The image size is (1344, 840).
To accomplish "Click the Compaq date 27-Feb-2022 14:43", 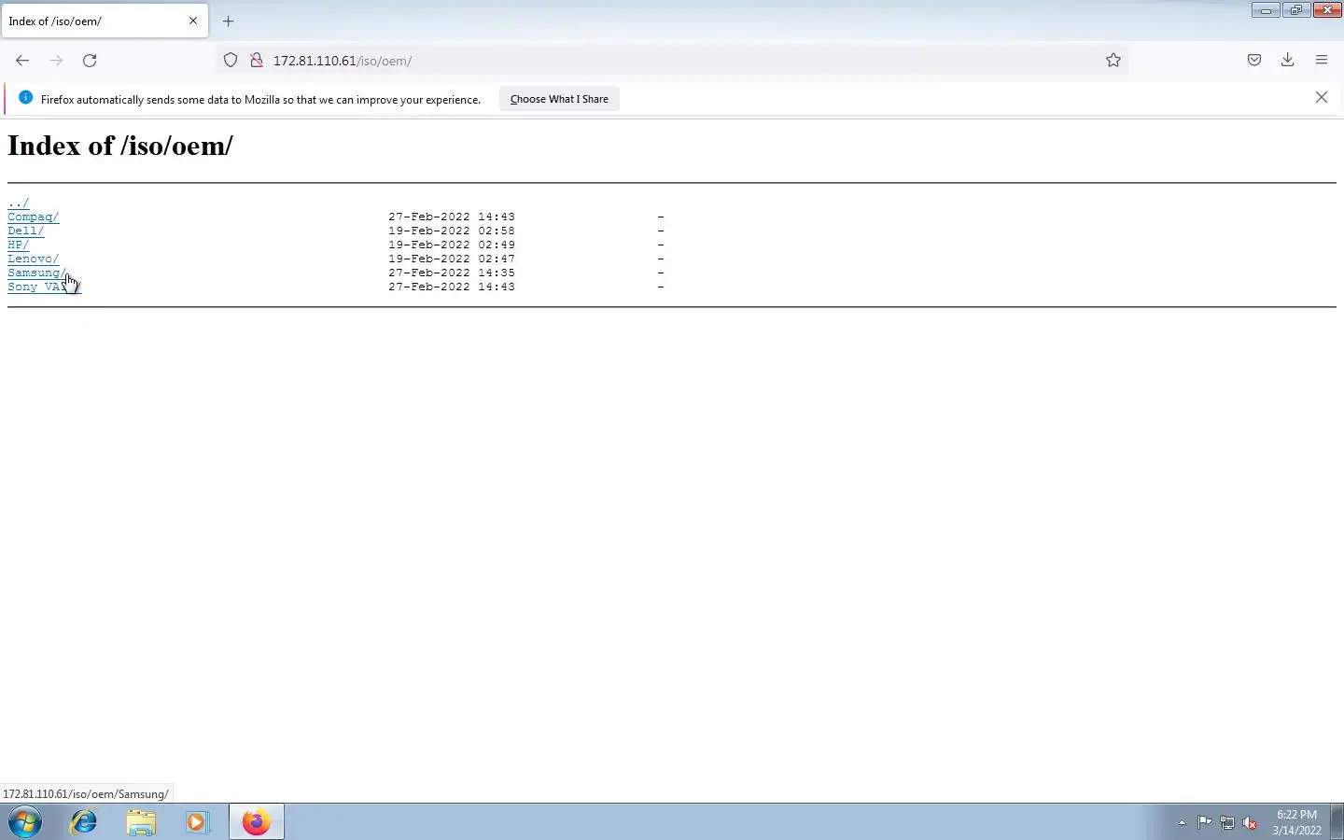I will (452, 217).
